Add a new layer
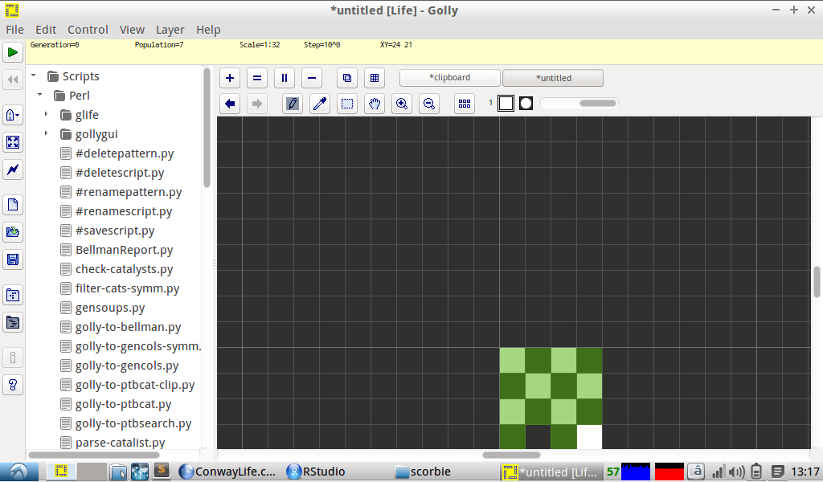This screenshot has width=823, height=482. point(230,78)
